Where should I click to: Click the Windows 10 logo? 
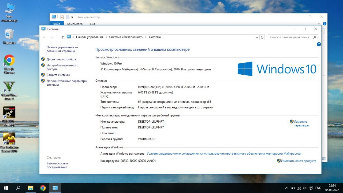click(277, 69)
